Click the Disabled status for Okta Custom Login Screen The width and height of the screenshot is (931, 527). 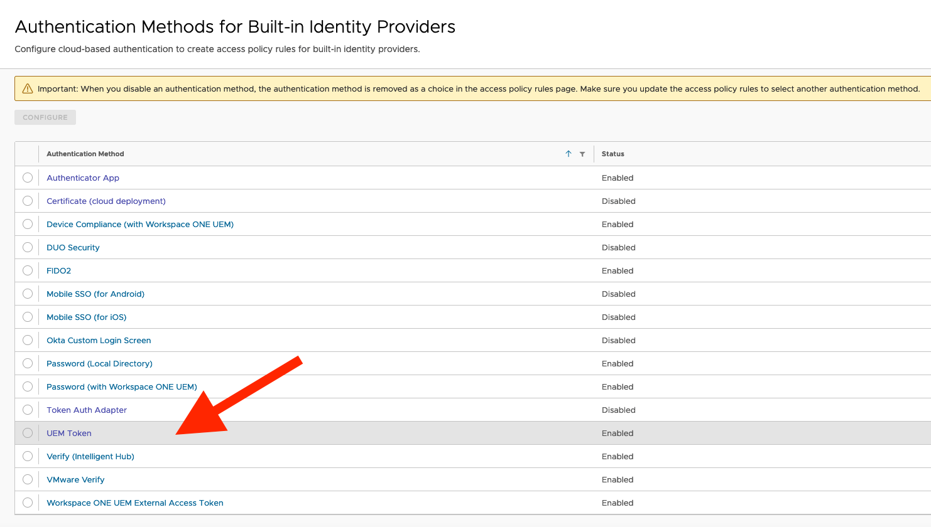[x=619, y=341]
